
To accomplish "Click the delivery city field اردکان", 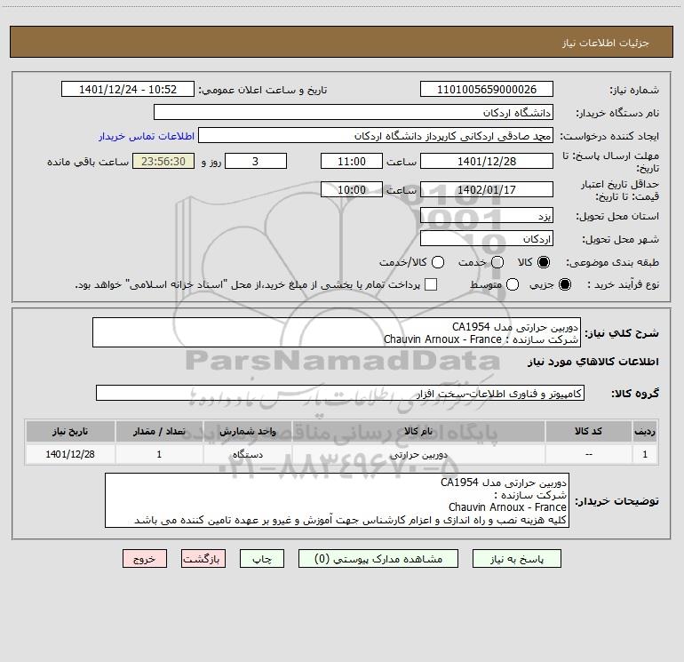I will click(x=487, y=238).
